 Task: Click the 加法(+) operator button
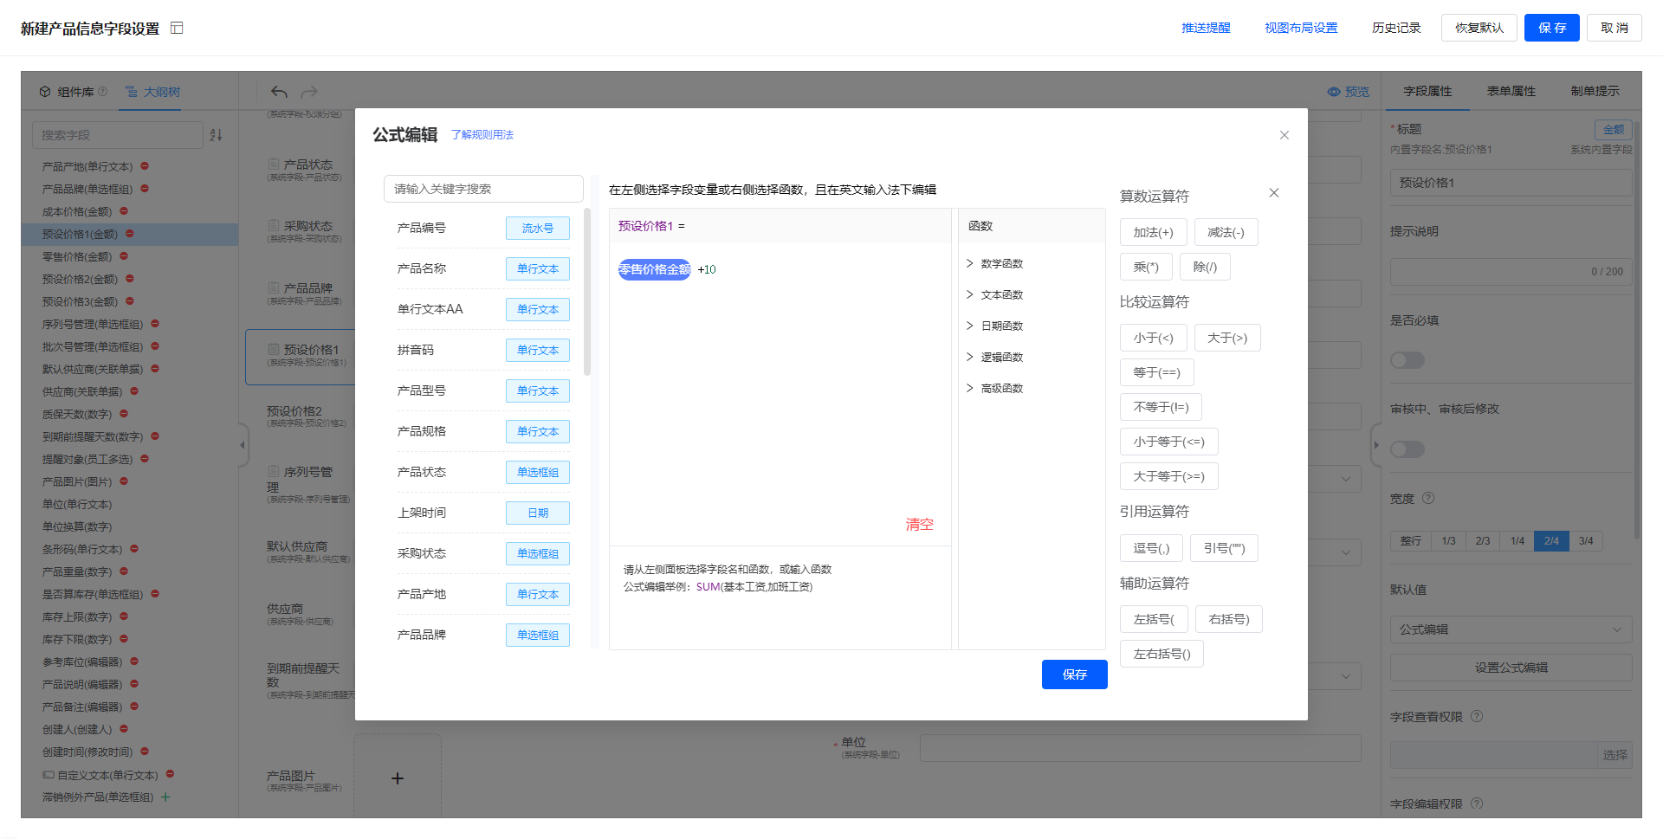(1153, 232)
